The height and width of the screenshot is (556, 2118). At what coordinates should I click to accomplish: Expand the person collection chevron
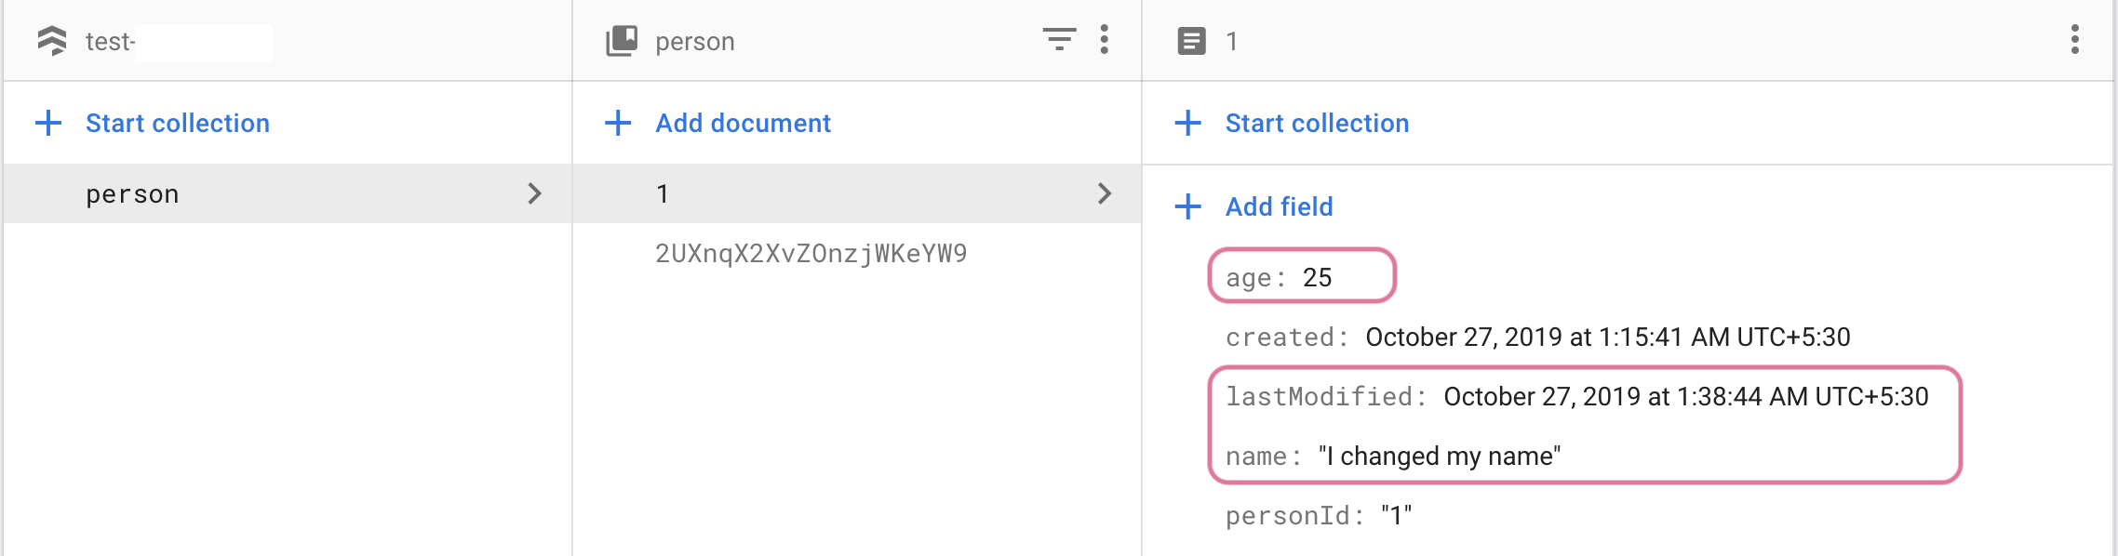tap(534, 193)
